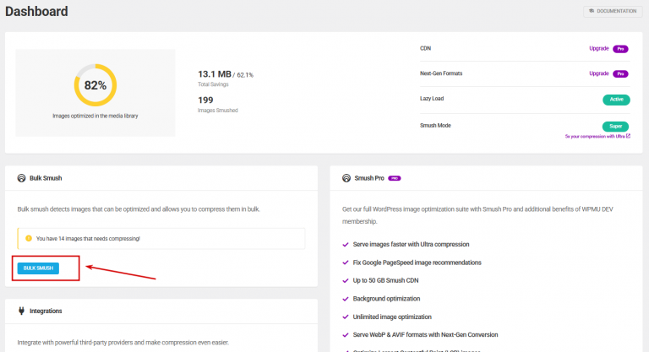Click checkmark beside Google PageSpeed item

(x=346, y=263)
